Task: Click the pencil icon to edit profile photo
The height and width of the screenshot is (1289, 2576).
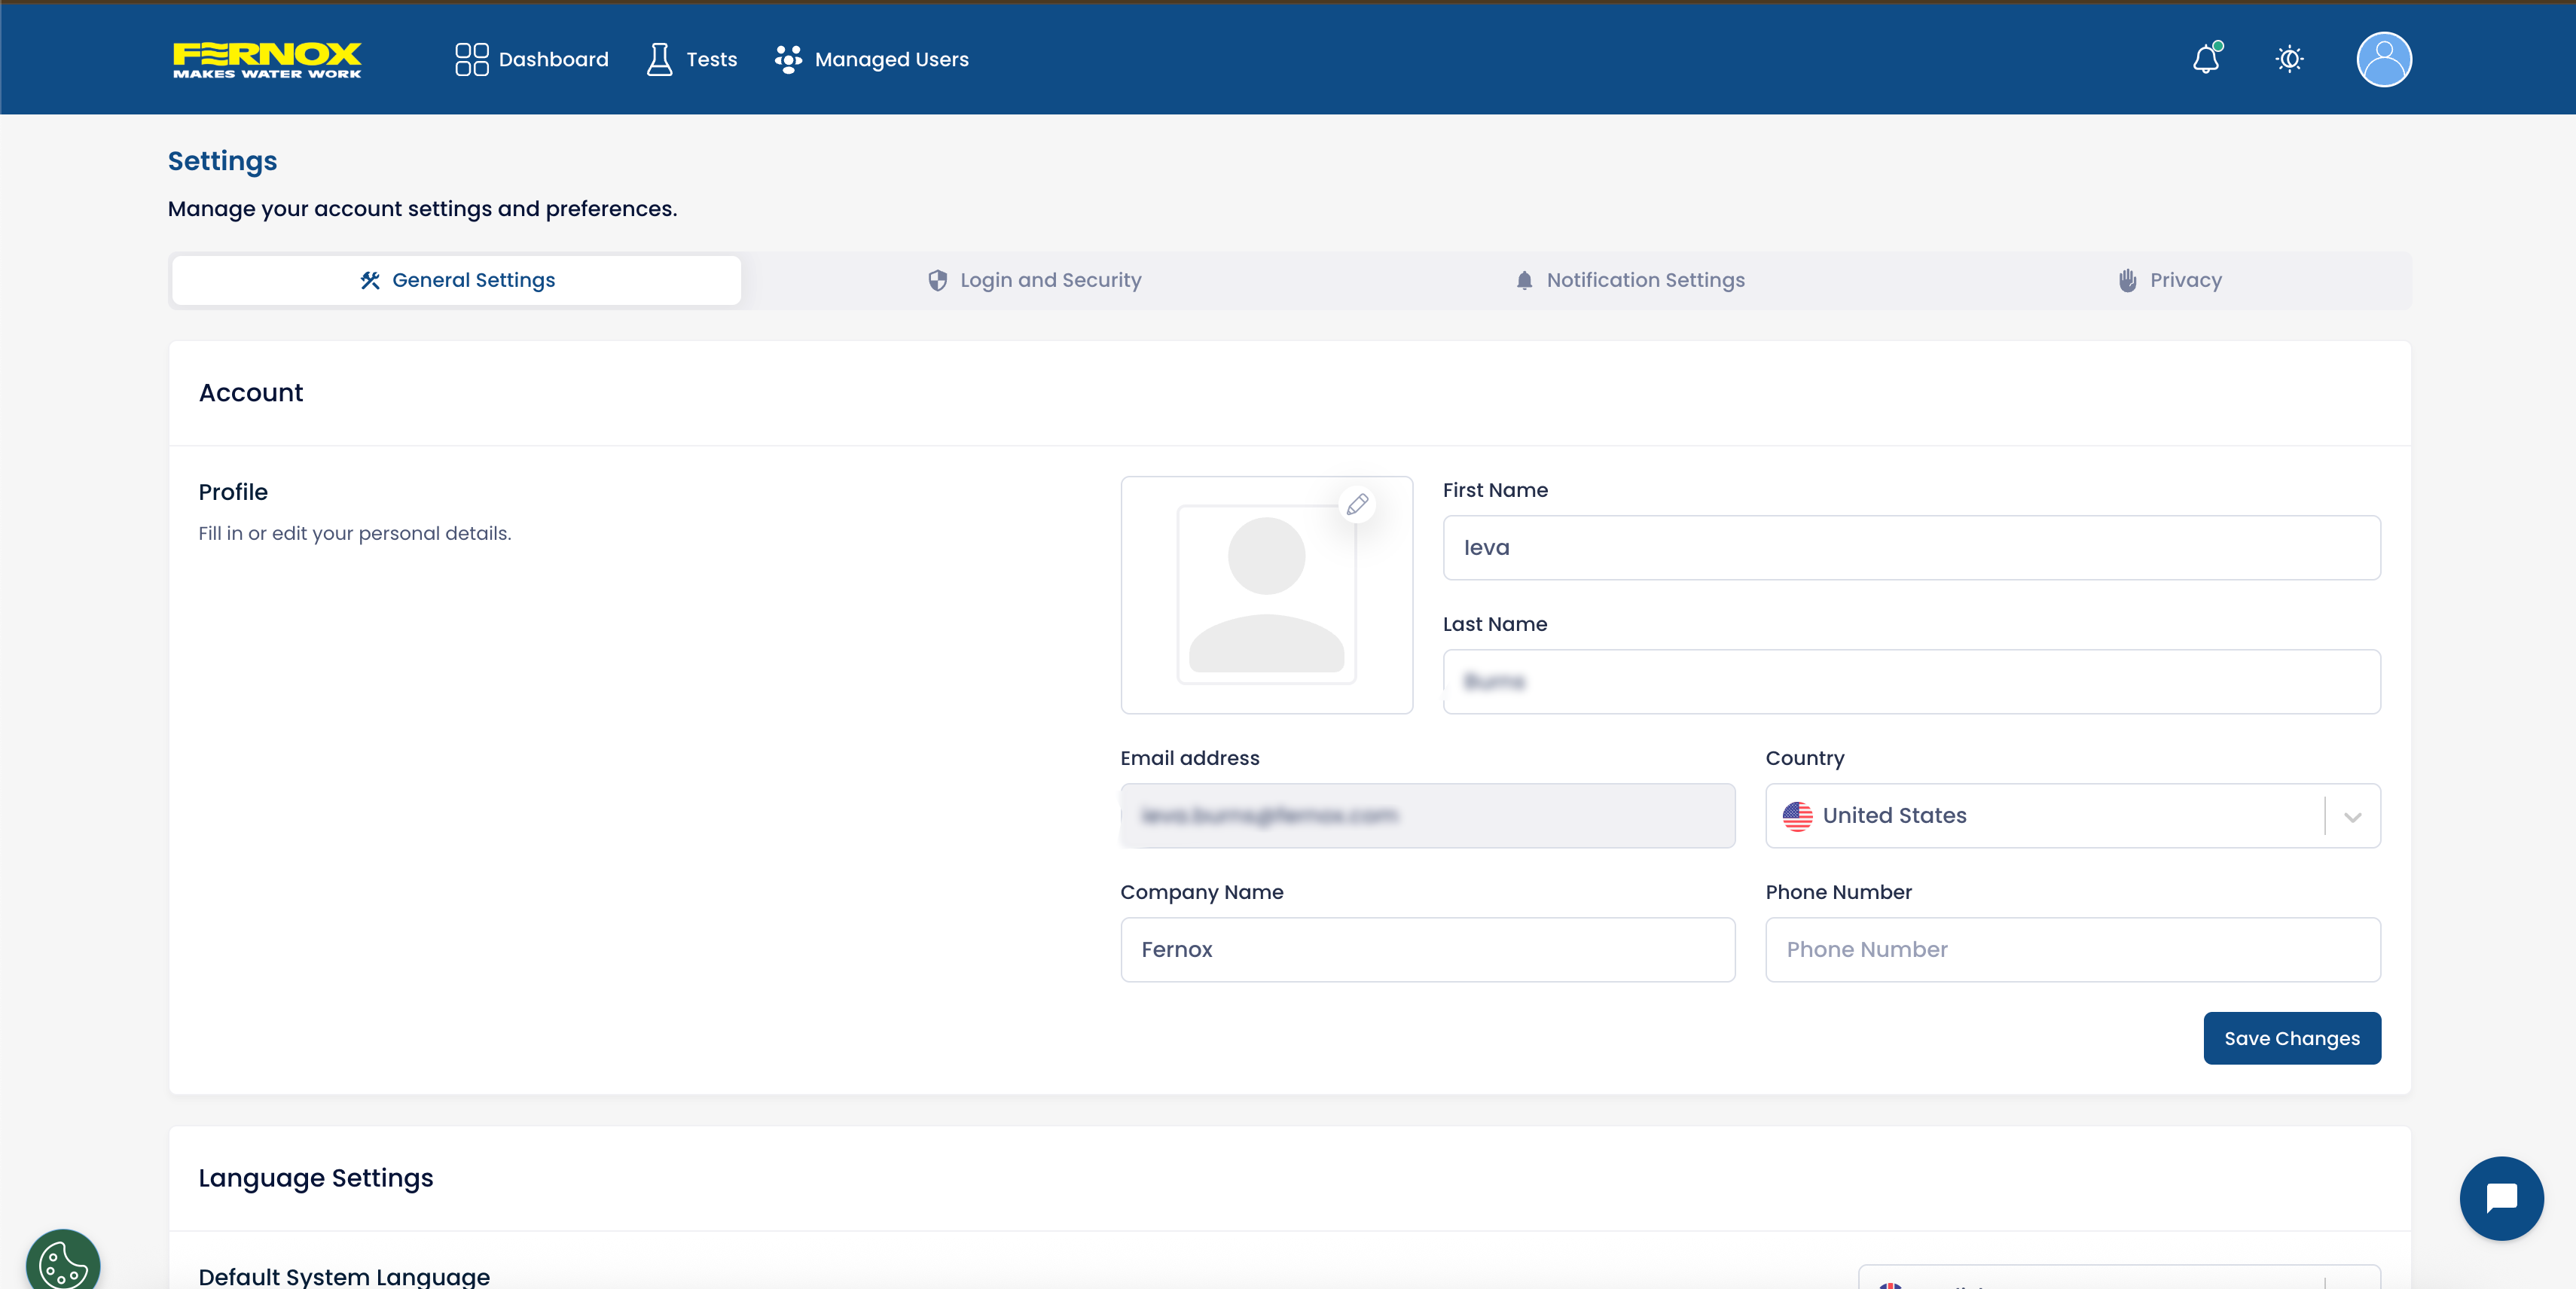Action: tap(1357, 504)
